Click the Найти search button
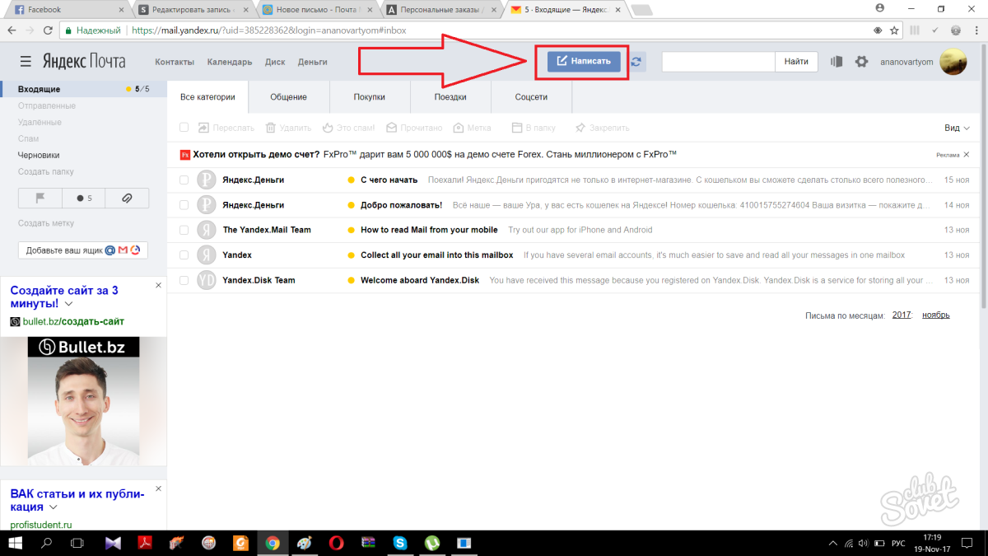The width and height of the screenshot is (988, 556). tap(796, 62)
